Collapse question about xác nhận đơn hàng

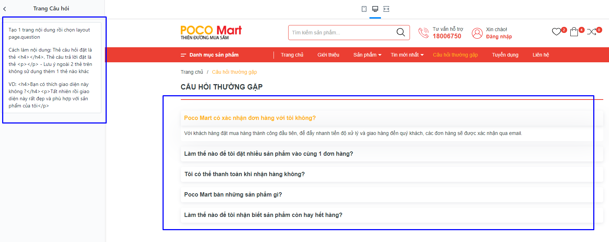tap(392, 118)
